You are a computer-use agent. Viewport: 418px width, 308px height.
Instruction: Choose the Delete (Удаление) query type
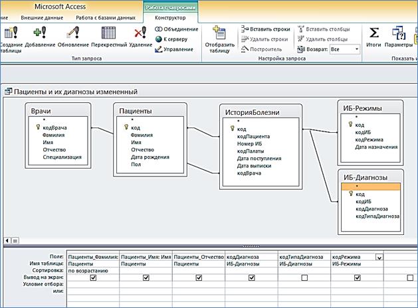[140, 37]
